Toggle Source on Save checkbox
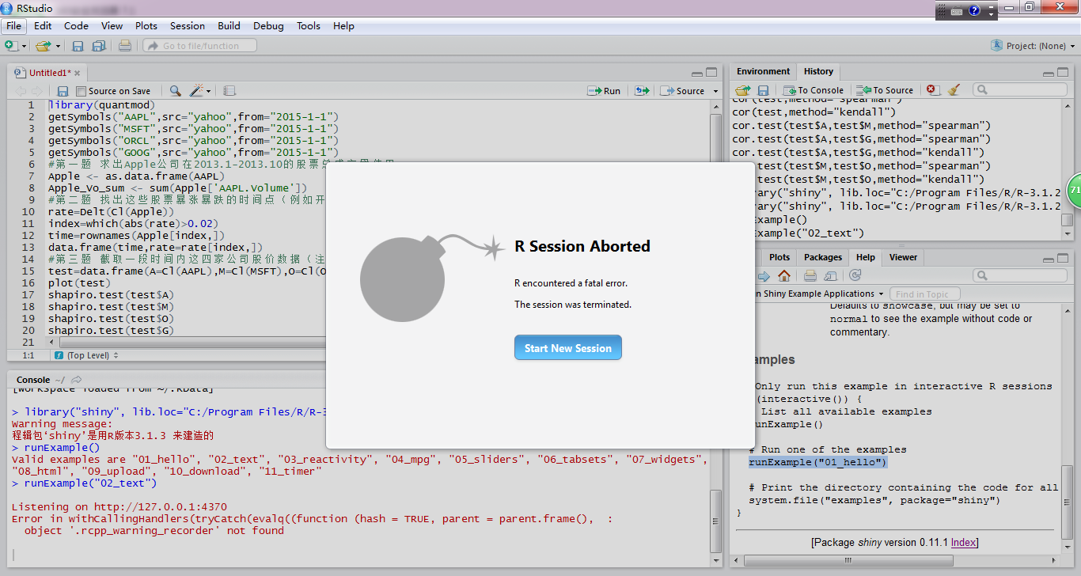 tap(81, 91)
